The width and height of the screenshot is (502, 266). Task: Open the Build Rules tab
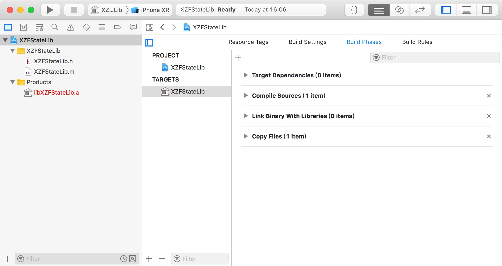pyautogui.click(x=417, y=42)
